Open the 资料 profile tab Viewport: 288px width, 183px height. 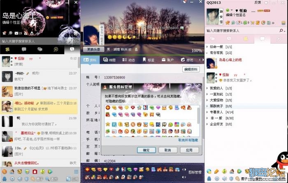point(90,60)
